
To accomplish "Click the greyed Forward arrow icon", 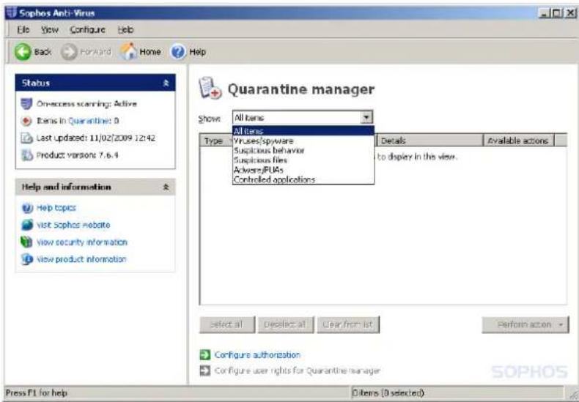I will (x=69, y=52).
